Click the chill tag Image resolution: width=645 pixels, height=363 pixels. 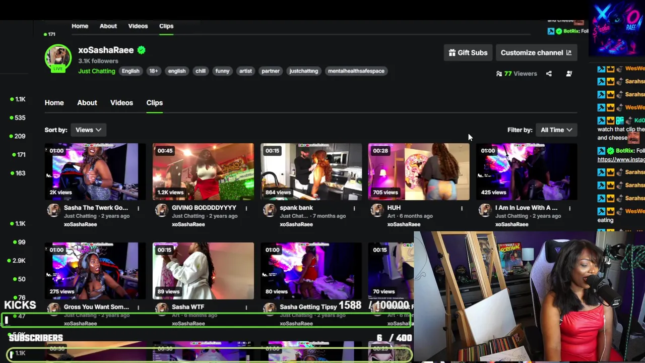201,71
